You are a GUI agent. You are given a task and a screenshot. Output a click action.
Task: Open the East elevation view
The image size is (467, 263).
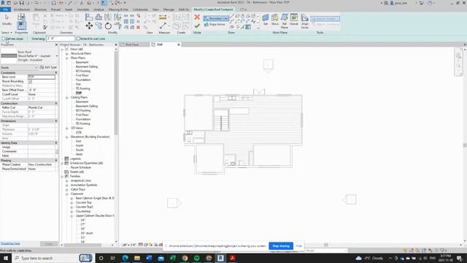pyautogui.click(x=78, y=141)
